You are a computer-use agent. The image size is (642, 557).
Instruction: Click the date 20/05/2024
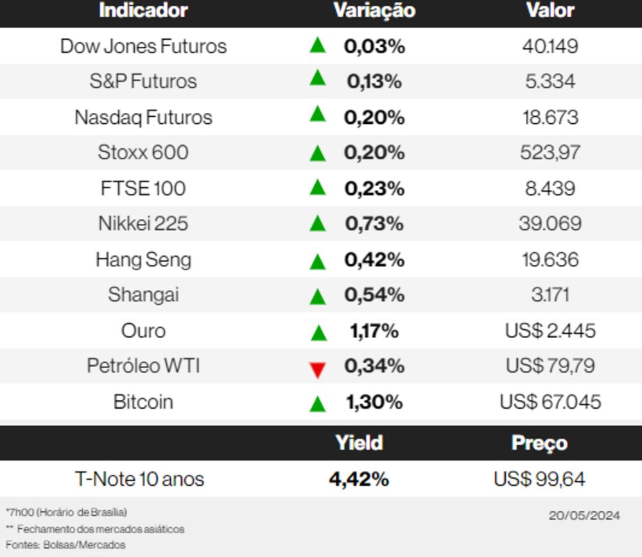coord(584,515)
